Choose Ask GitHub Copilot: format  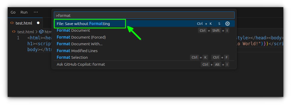point(81,64)
